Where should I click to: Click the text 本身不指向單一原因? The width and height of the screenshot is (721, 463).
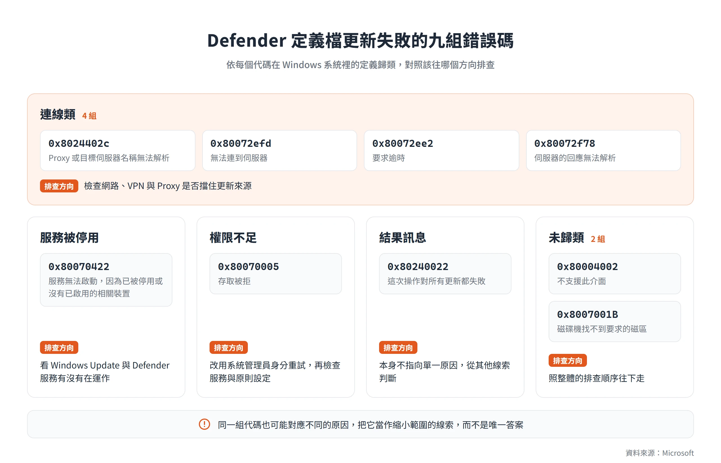[x=418, y=365]
